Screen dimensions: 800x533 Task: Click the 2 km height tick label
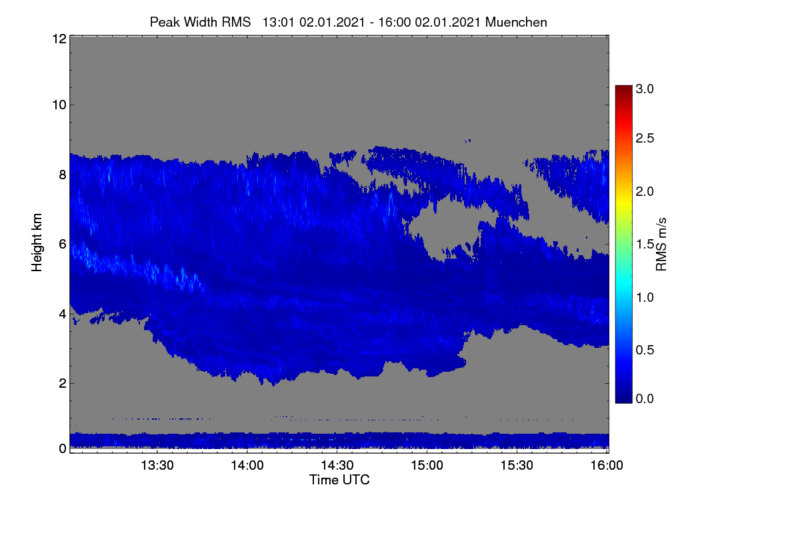click(x=62, y=383)
